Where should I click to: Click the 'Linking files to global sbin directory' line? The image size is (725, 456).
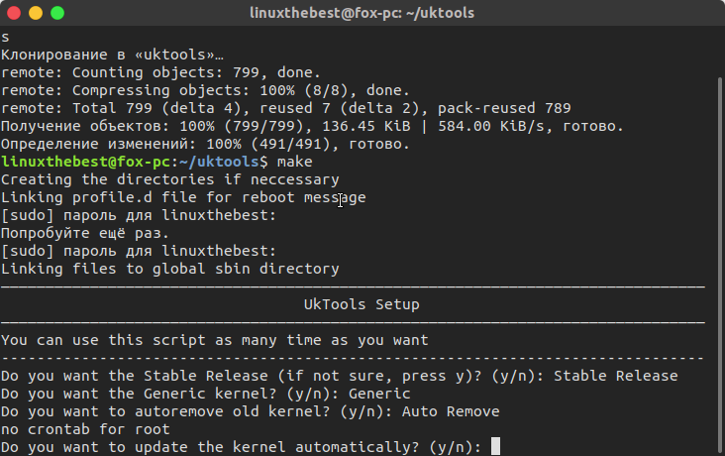[170, 269]
